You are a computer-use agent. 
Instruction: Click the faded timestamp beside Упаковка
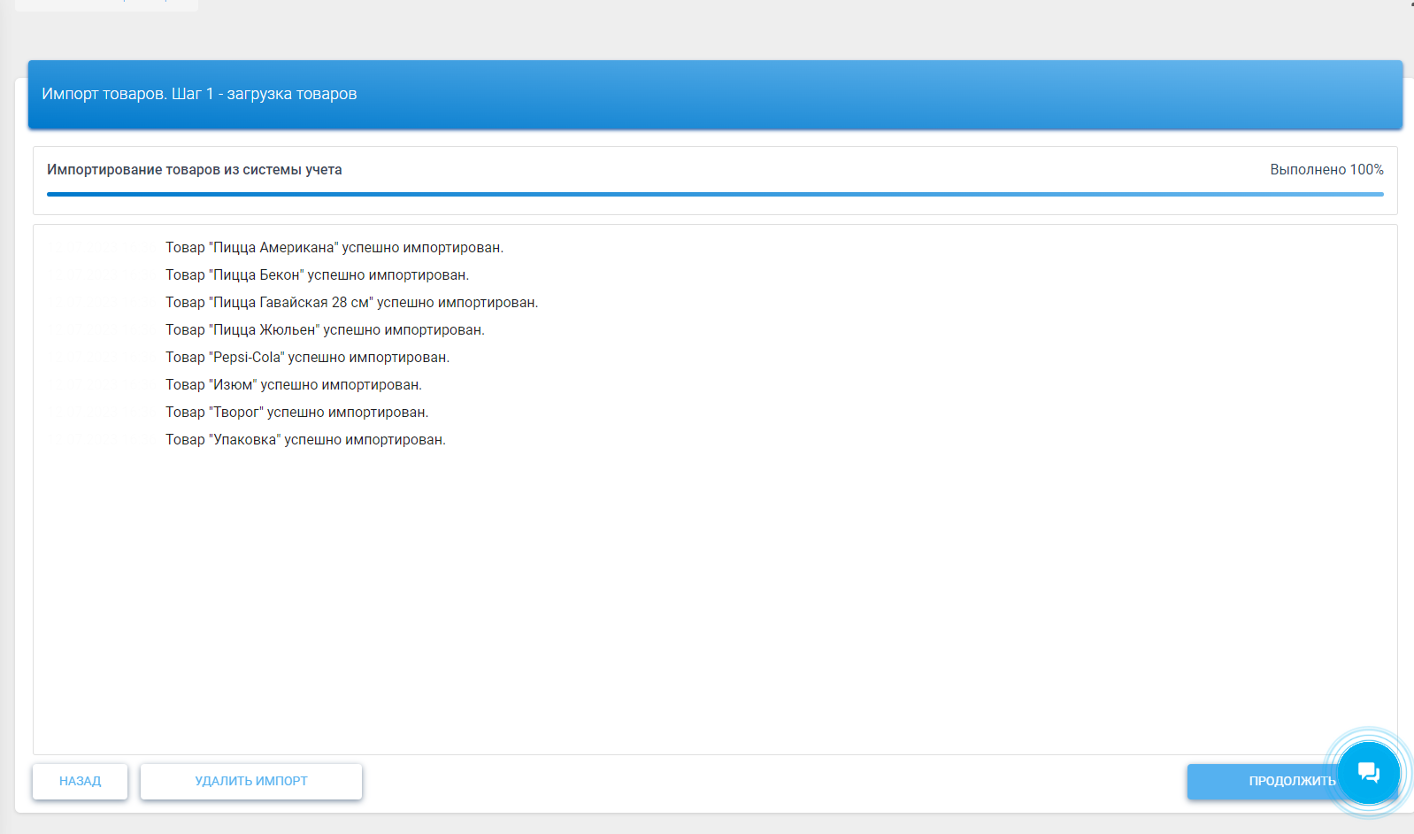(102, 440)
